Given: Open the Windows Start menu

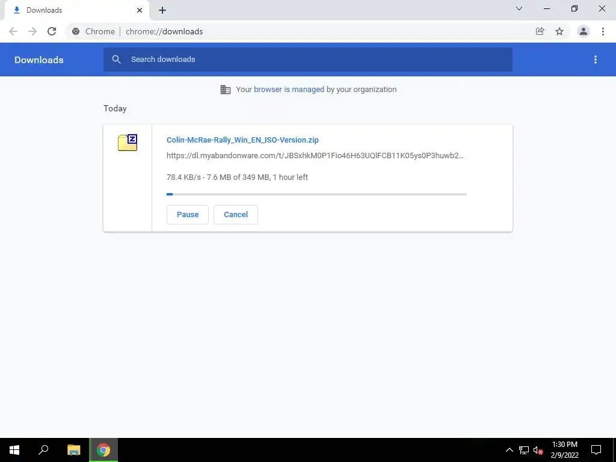Looking at the screenshot, I should [14, 450].
